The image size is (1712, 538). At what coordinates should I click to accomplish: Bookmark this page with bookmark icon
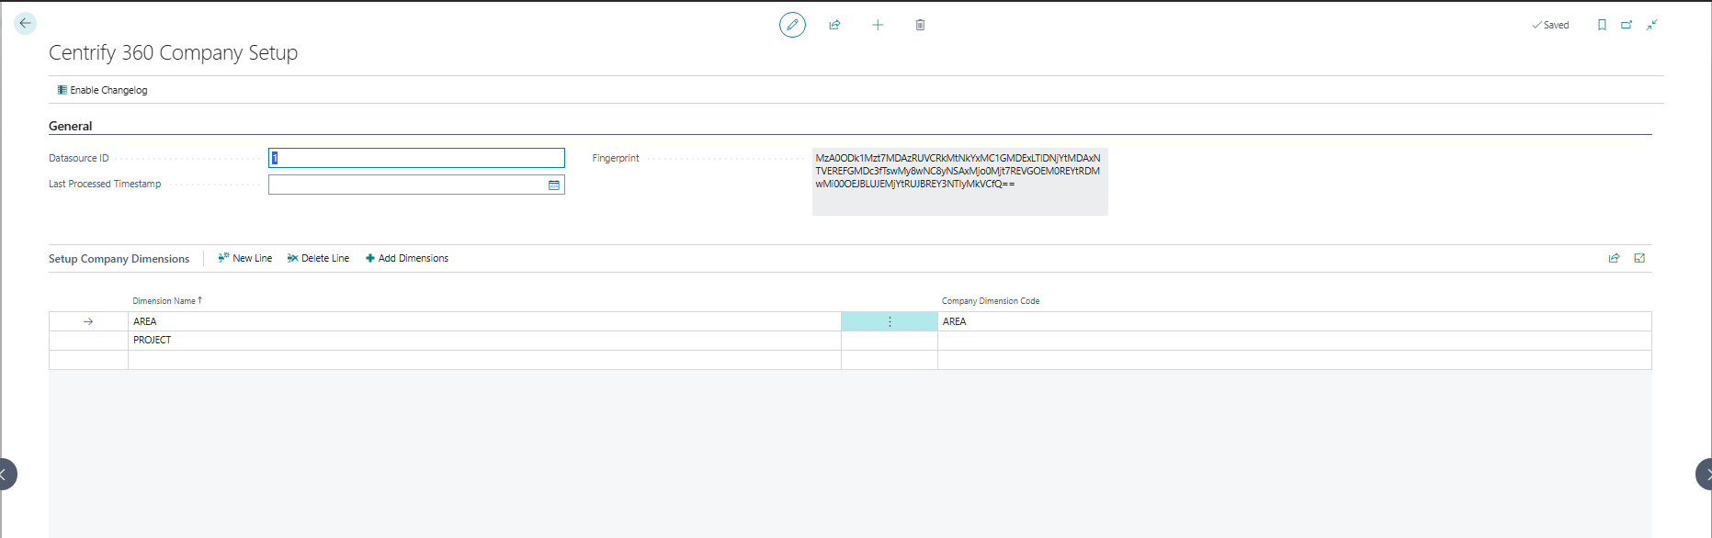(x=1602, y=25)
